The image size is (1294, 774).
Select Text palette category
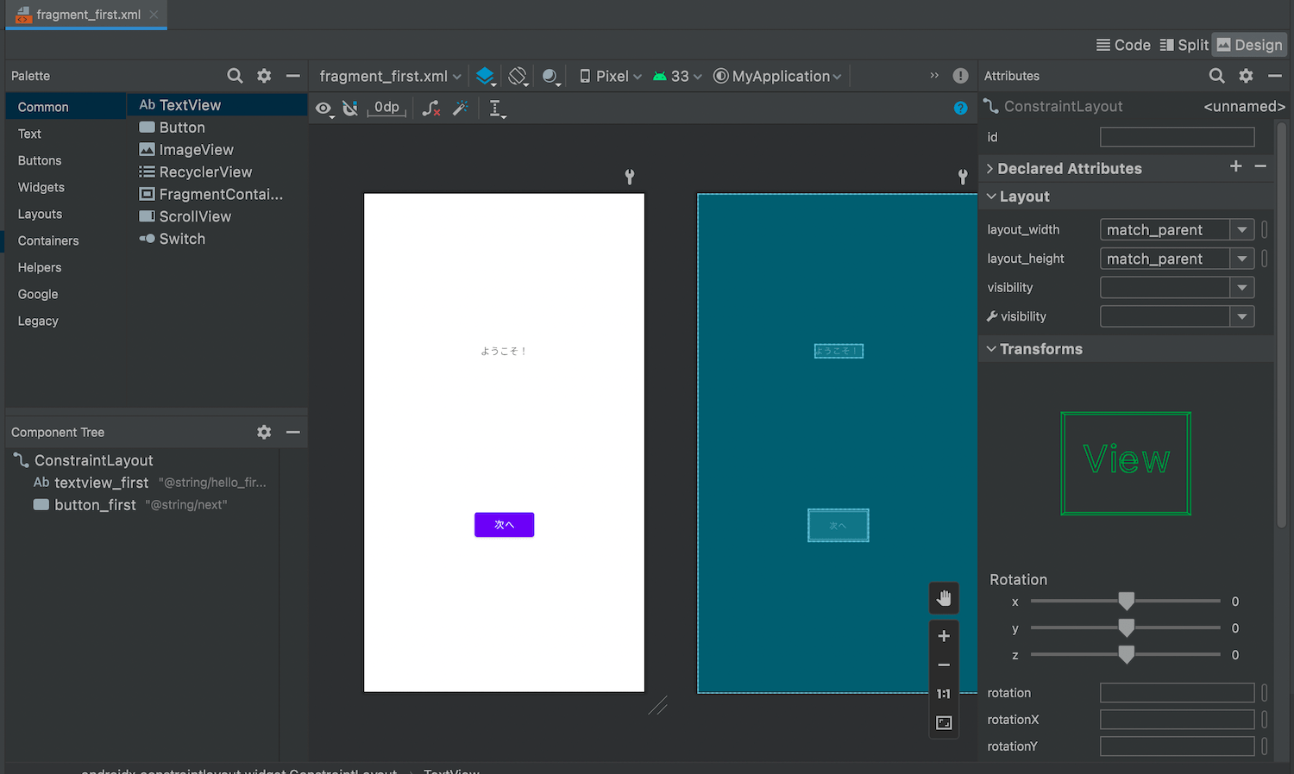coord(66,134)
